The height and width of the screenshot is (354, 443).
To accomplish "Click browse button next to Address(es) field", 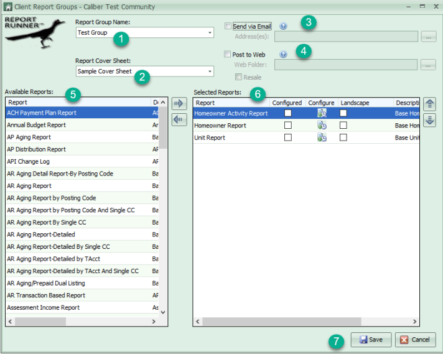I will (x=429, y=37).
